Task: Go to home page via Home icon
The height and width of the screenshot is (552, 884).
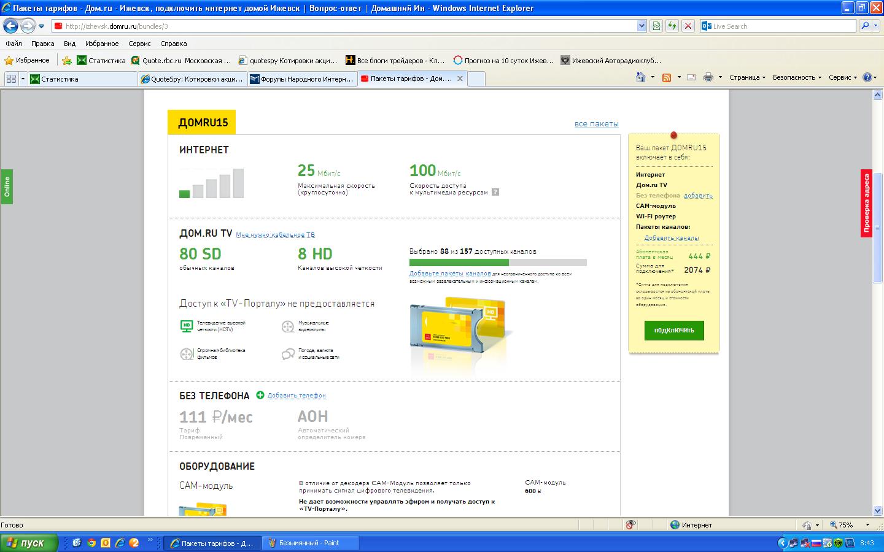Action: [x=641, y=77]
